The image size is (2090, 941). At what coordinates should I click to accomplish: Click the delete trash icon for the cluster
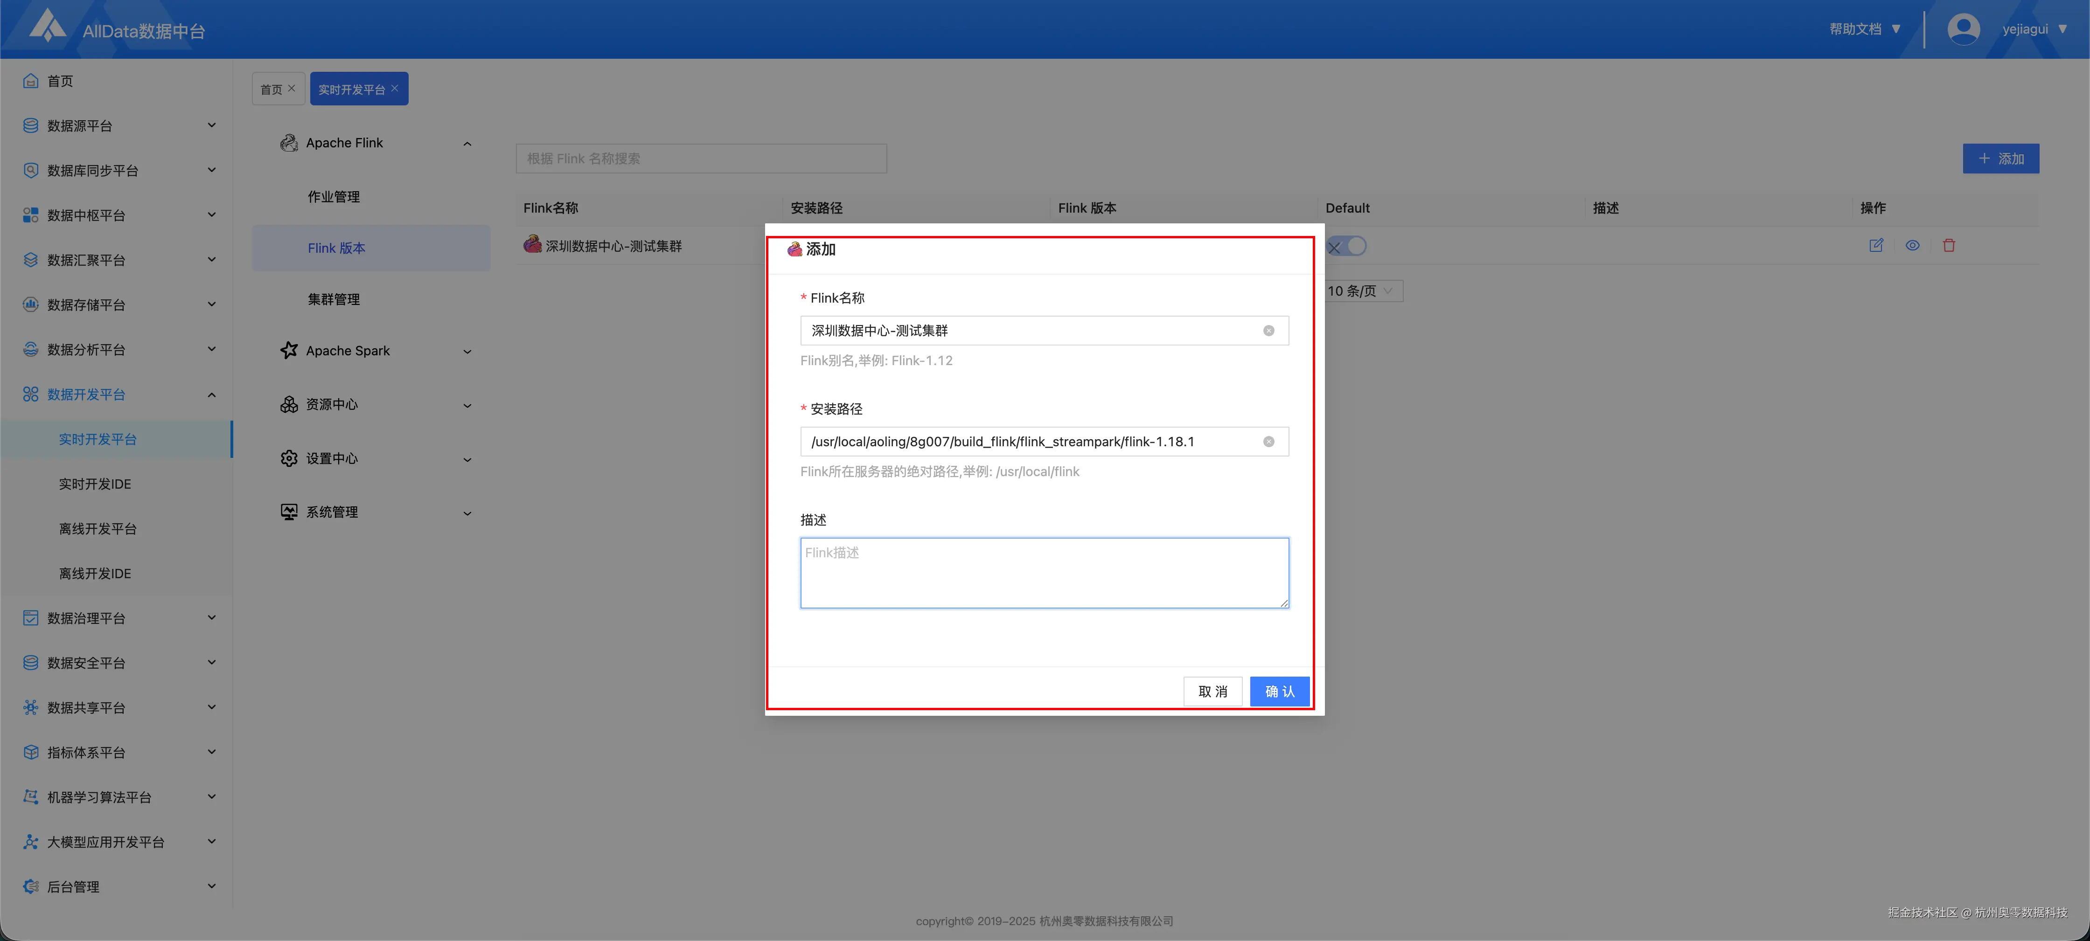[1949, 245]
